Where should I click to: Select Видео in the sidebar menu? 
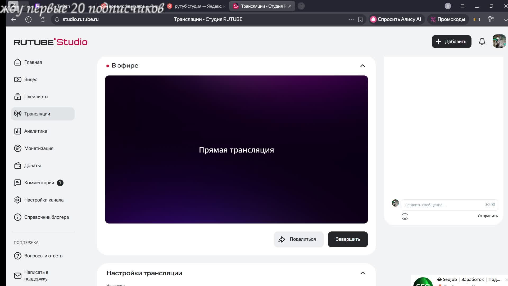pos(31,79)
